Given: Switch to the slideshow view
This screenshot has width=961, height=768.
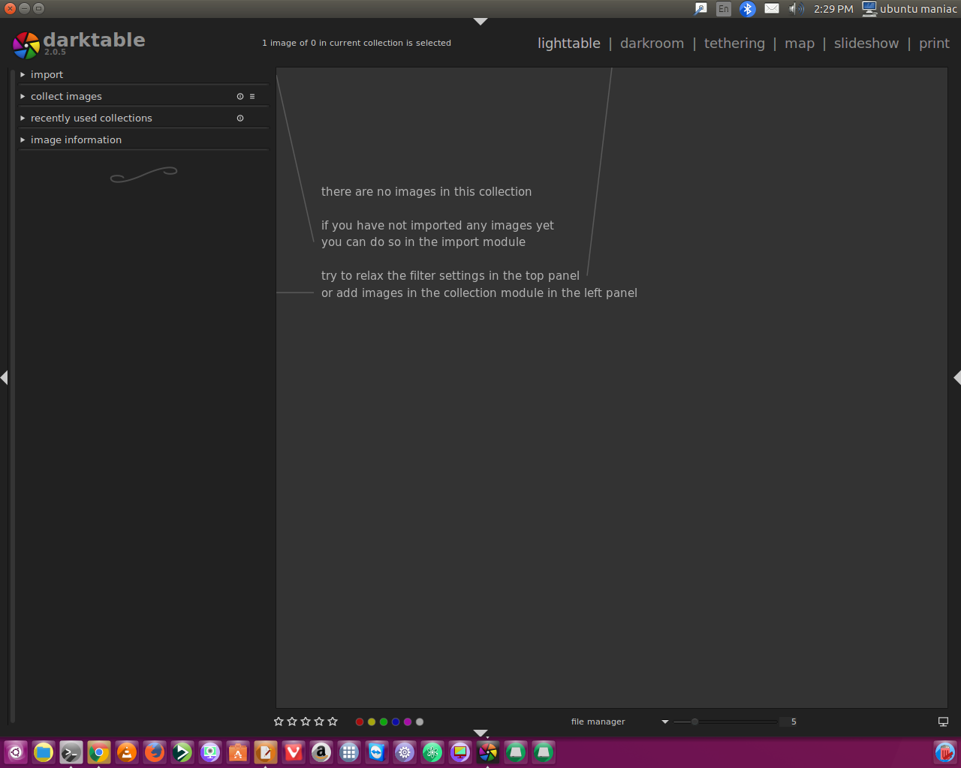Looking at the screenshot, I should click(x=866, y=43).
